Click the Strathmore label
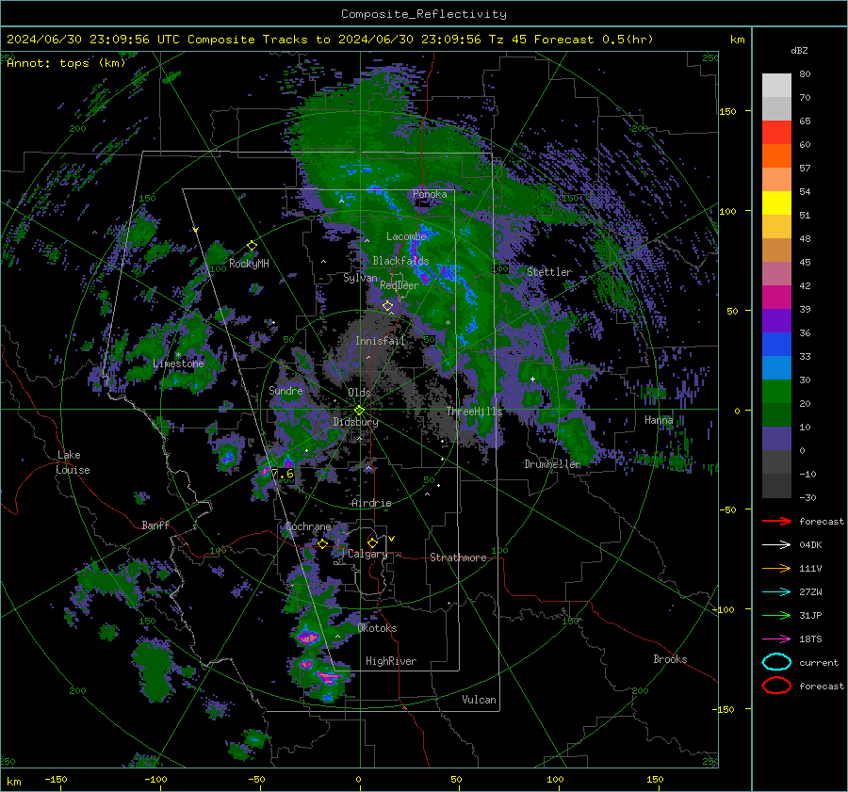848x792 pixels. click(x=458, y=558)
